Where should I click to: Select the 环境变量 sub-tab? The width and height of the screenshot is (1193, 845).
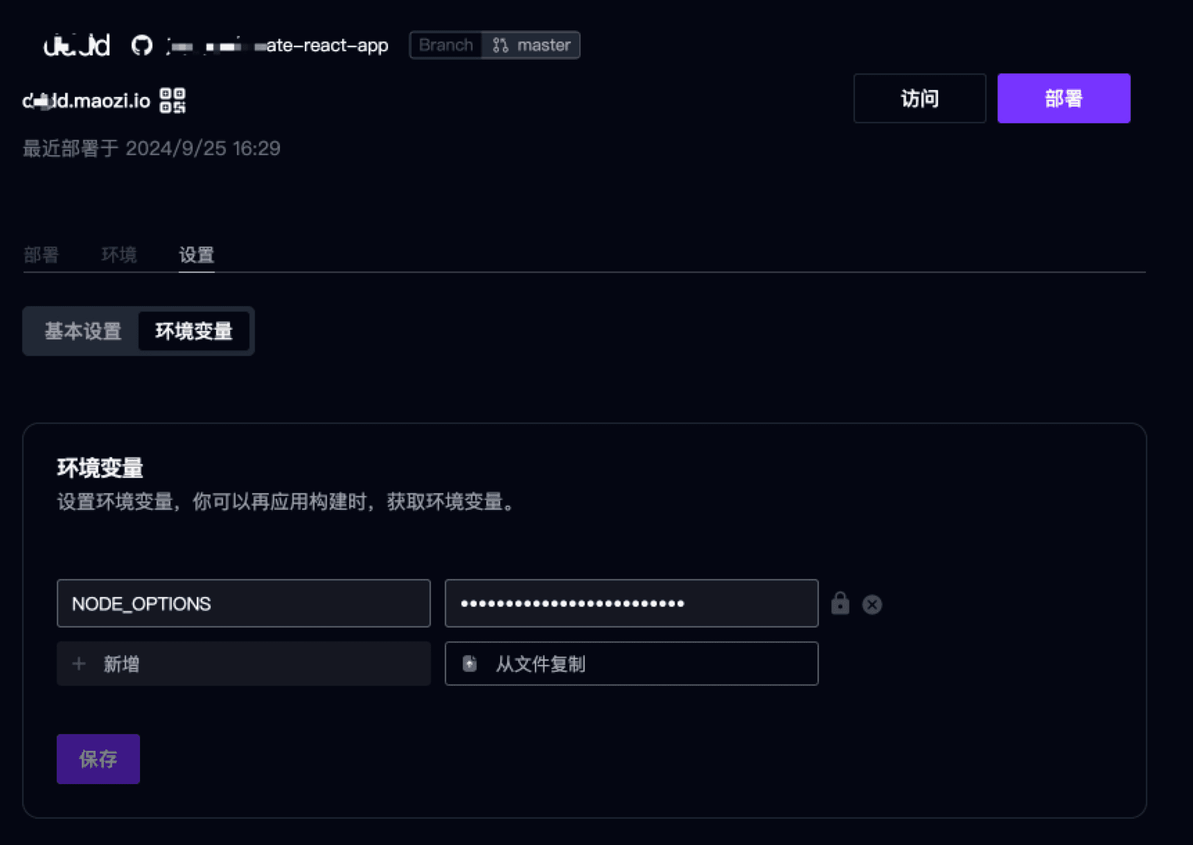pos(194,331)
